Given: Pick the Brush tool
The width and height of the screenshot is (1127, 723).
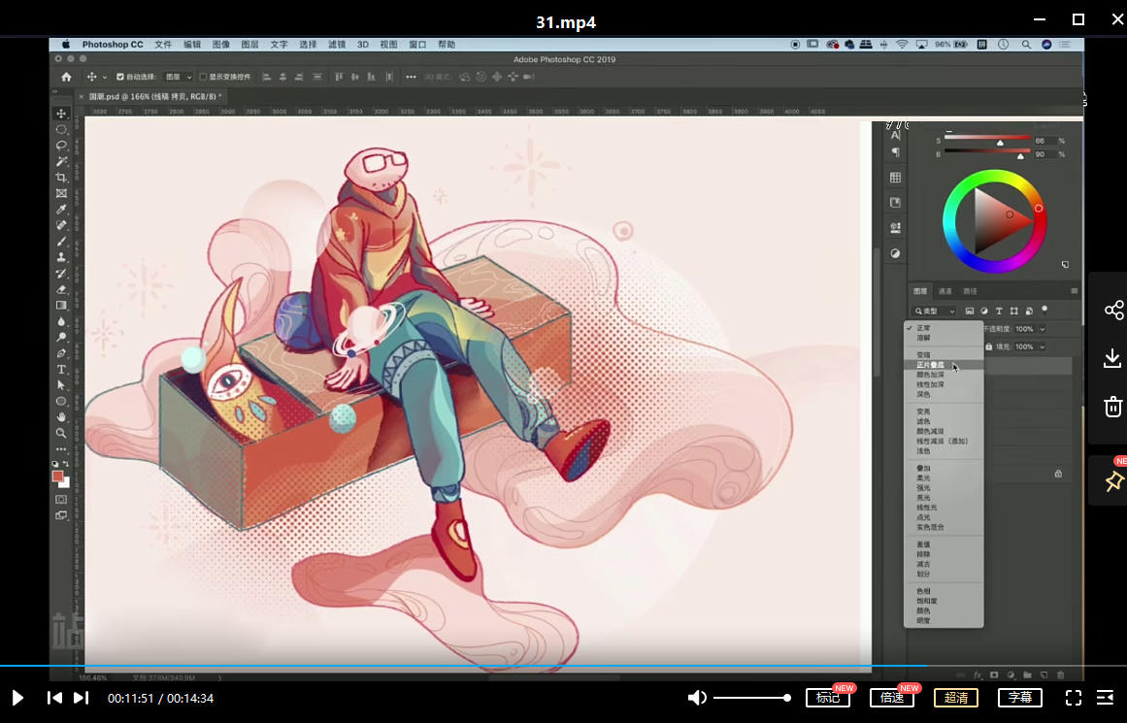Looking at the screenshot, I should click(61, 241).
